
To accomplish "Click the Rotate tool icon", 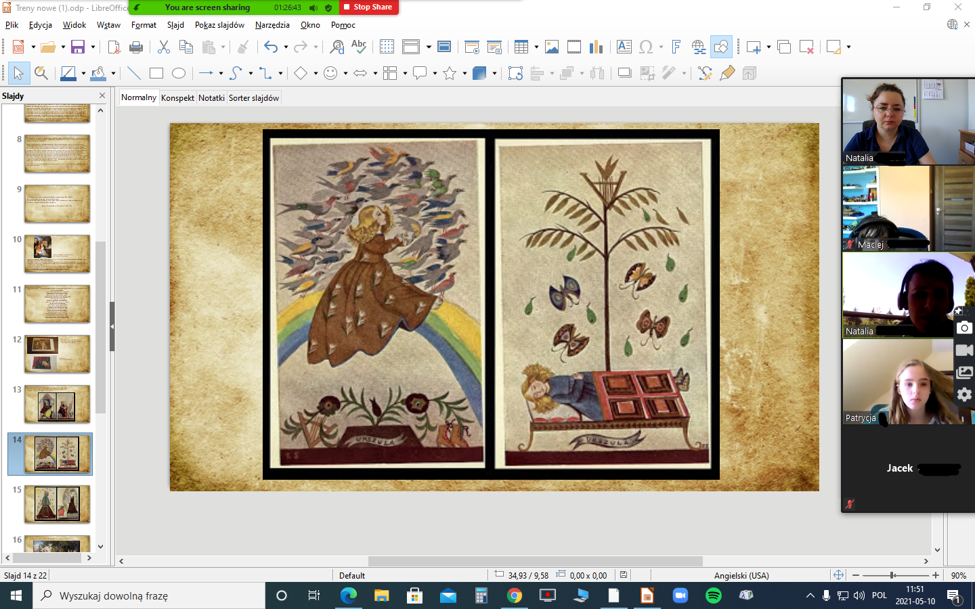I will click(x=515, y=73).
